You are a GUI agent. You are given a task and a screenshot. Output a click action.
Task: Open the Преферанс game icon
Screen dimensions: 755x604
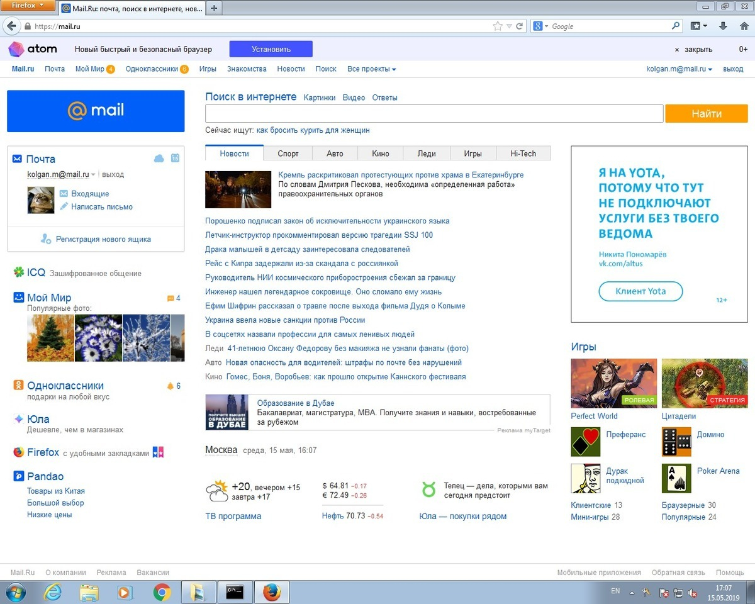click(x=586, y=442)
